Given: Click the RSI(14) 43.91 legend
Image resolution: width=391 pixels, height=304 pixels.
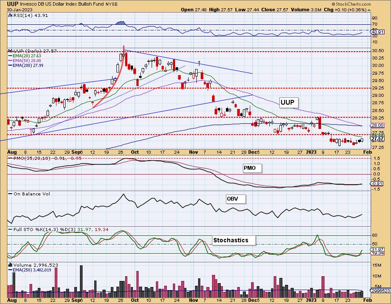Looking at the screenshot, I should (30, 15).
